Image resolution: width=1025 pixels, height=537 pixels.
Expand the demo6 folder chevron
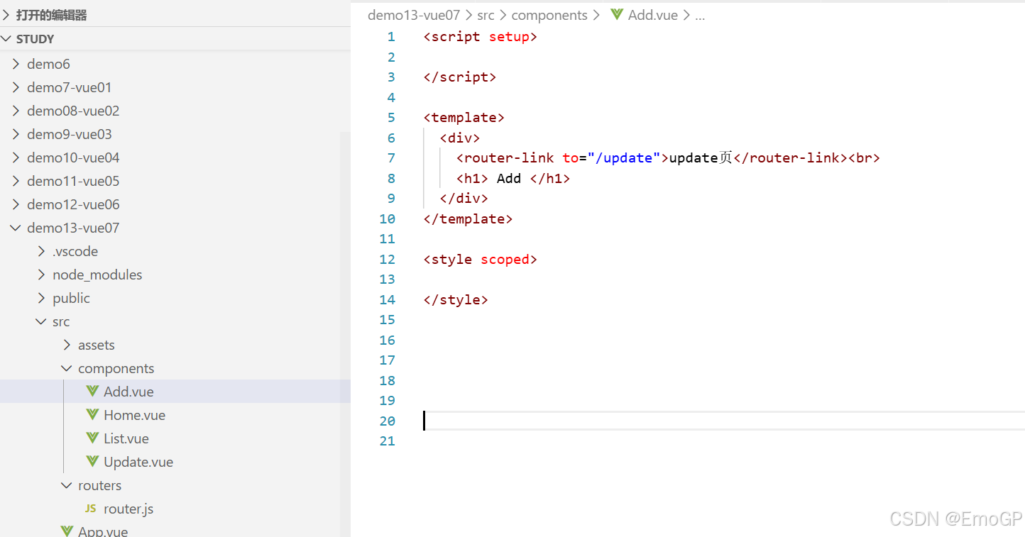point(16,64)
